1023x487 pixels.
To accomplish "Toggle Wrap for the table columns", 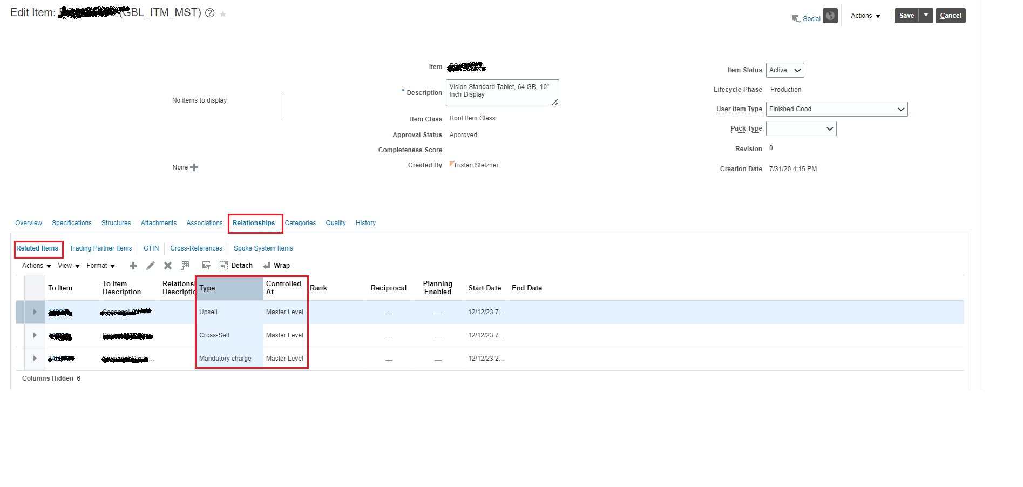I will tap(276, 266).
